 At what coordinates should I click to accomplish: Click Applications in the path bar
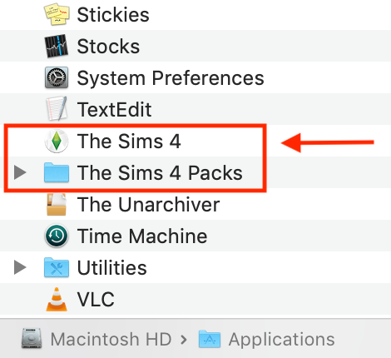[x=281, y=339]
